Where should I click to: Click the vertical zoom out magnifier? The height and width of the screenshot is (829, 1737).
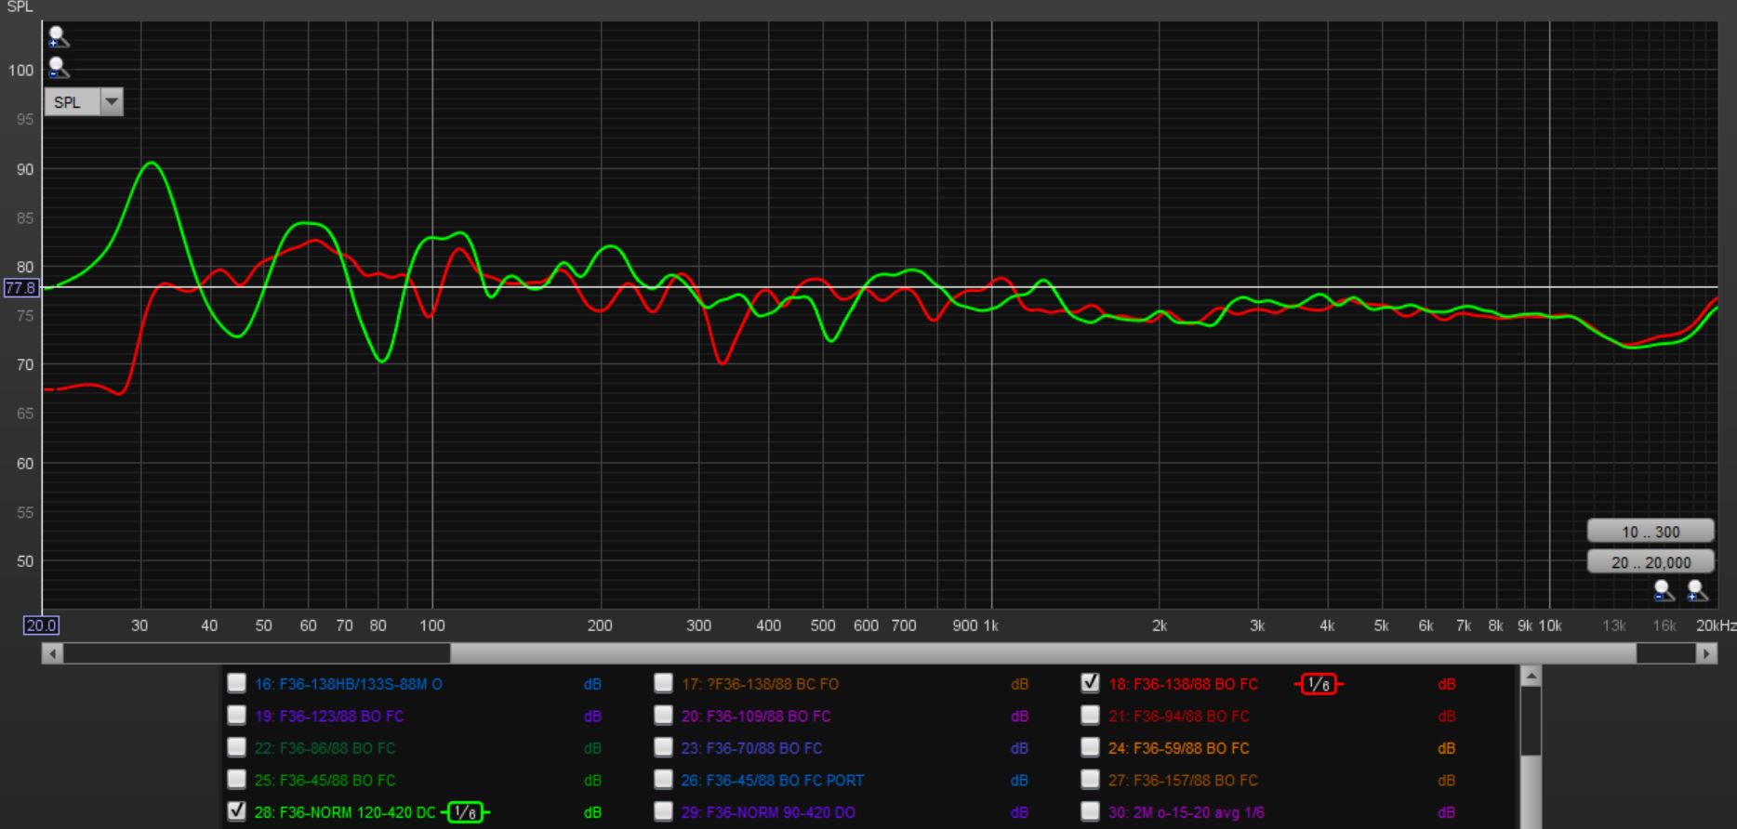tap(58, 68)
